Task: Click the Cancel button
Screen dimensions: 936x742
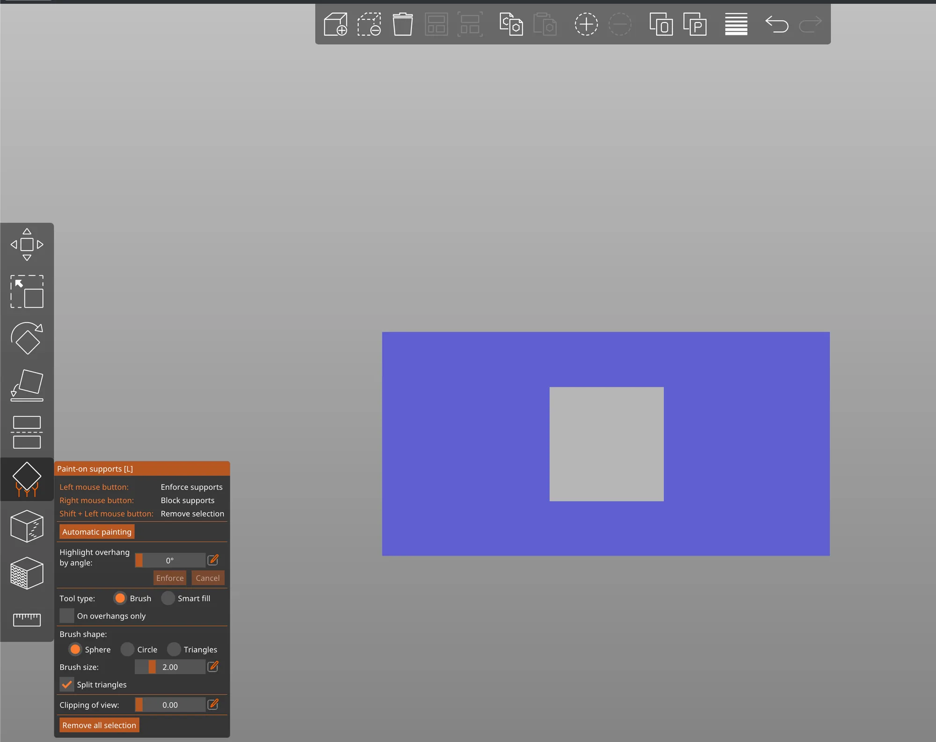Action: pyautogui.click(x=208, y=578)
